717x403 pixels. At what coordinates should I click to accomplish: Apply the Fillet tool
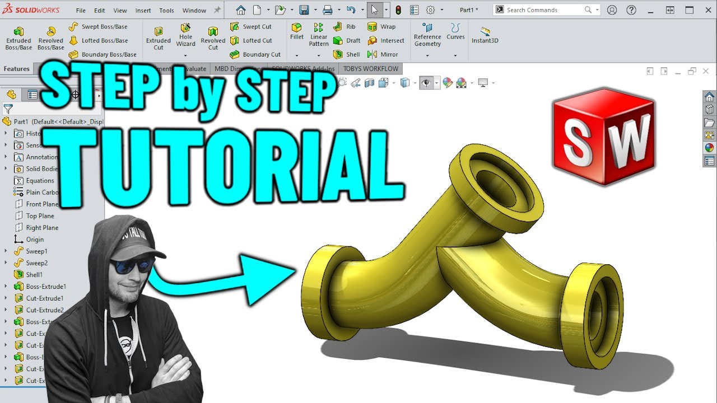click(297, 32)
